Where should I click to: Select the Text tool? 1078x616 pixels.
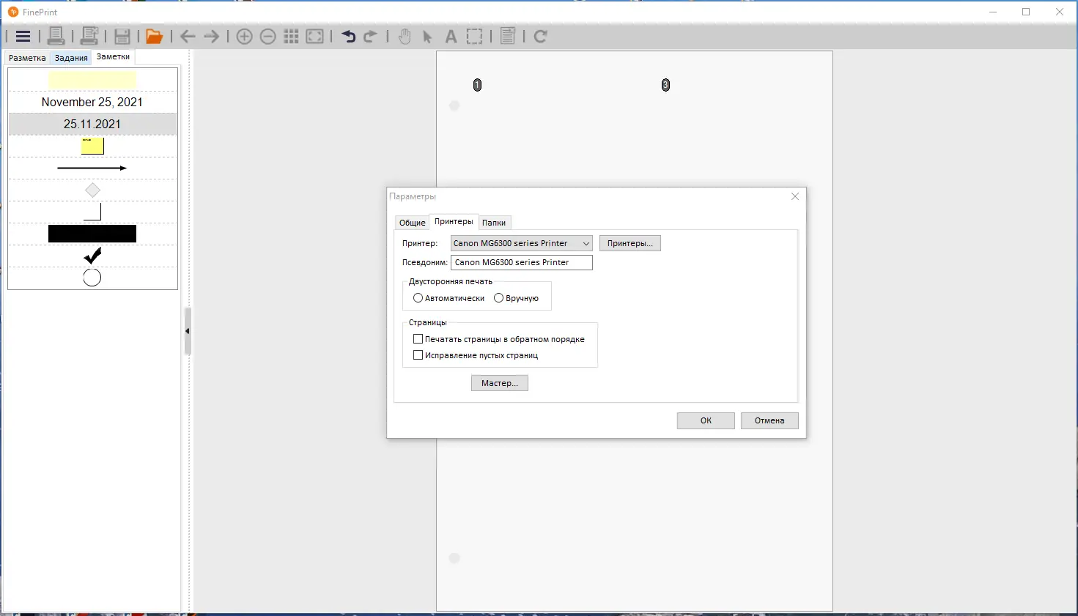(x=451, y=37)
